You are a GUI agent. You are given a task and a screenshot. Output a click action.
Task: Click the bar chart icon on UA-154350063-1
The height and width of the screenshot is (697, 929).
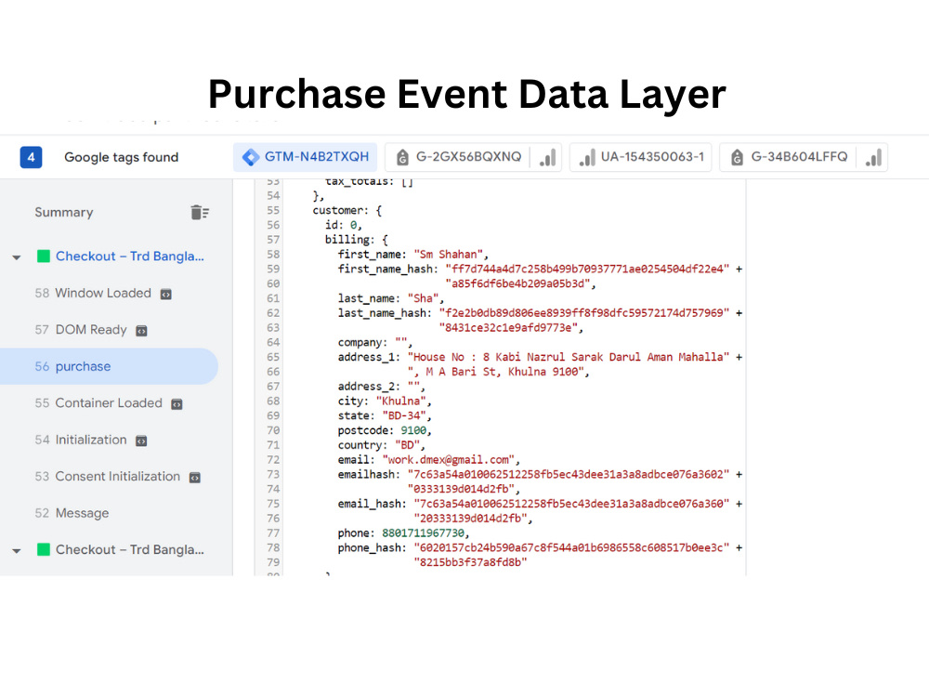586,158
